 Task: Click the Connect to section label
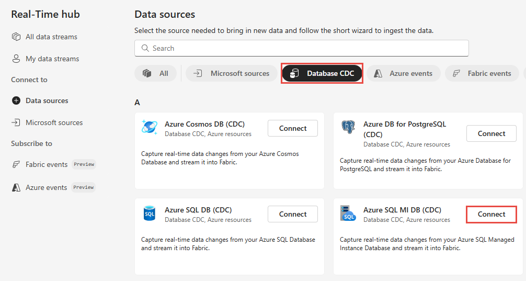(x=29, y=80)
